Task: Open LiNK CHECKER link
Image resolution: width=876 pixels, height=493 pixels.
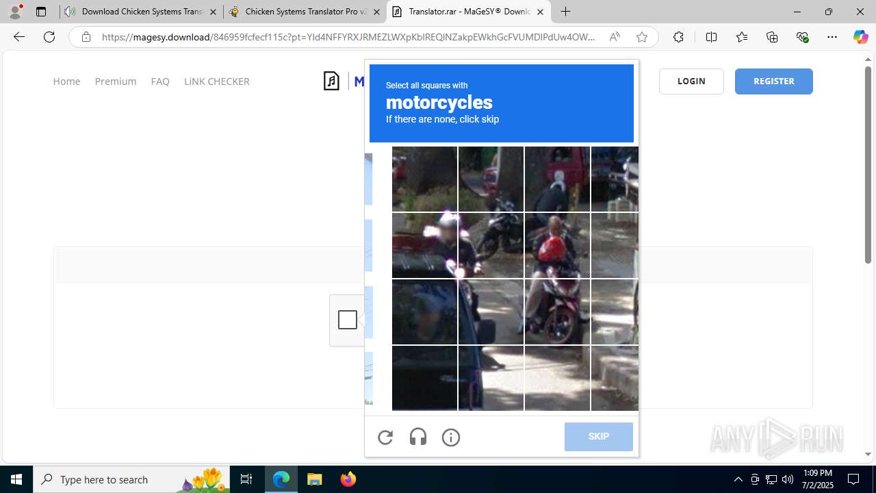Action: coord(217,81)
